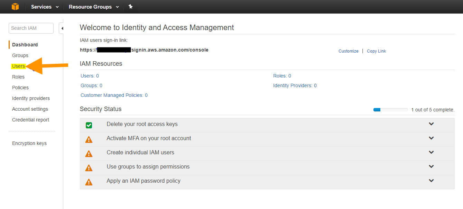Collapse the sidebar with the arrow handle

tap(62, 28)
